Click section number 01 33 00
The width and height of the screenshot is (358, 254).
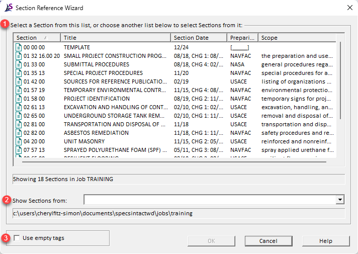pyautogui.click(x=34, y=64)
